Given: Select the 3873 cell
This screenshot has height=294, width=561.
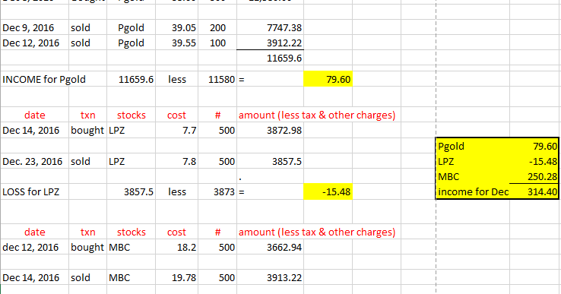Looking at the screenshot, I should [x=217, y=191].
